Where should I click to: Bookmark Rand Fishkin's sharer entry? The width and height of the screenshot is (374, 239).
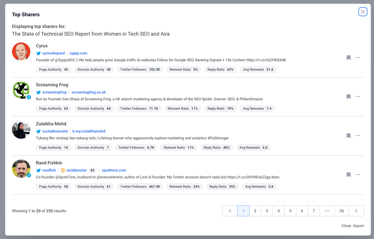(x=348, y=175)
